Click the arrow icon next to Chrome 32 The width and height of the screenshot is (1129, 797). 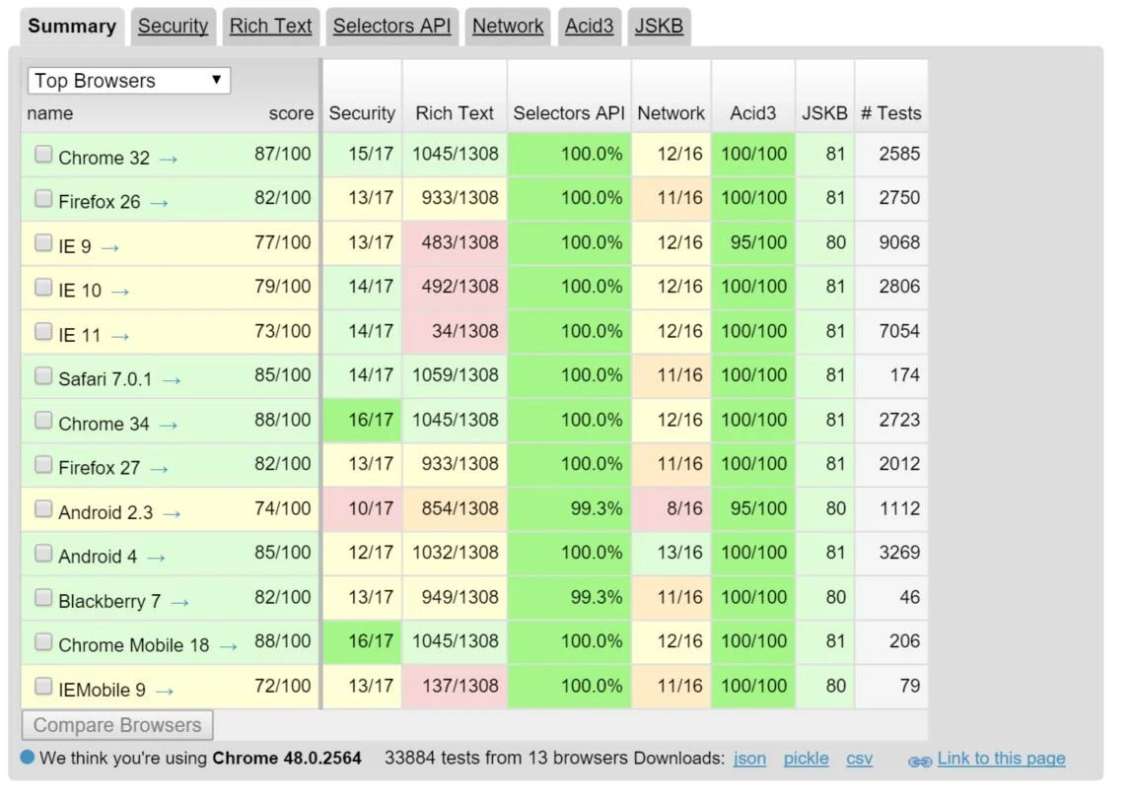click(169, 159)
